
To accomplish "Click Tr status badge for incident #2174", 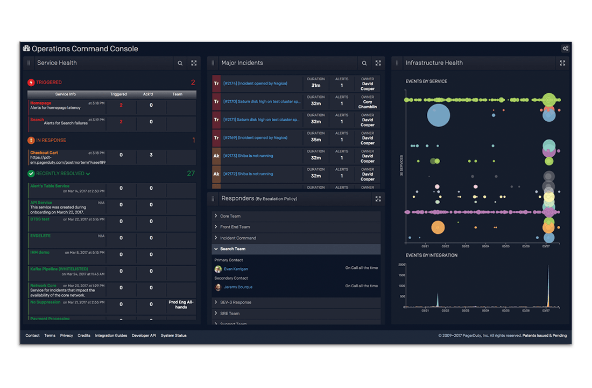I will click(216, 84).
